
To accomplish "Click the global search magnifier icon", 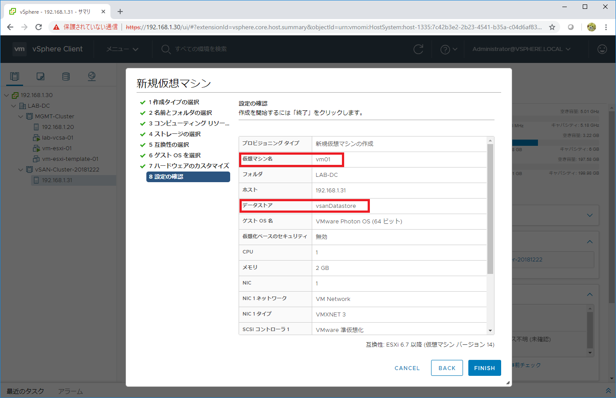I will coord(166,49).
